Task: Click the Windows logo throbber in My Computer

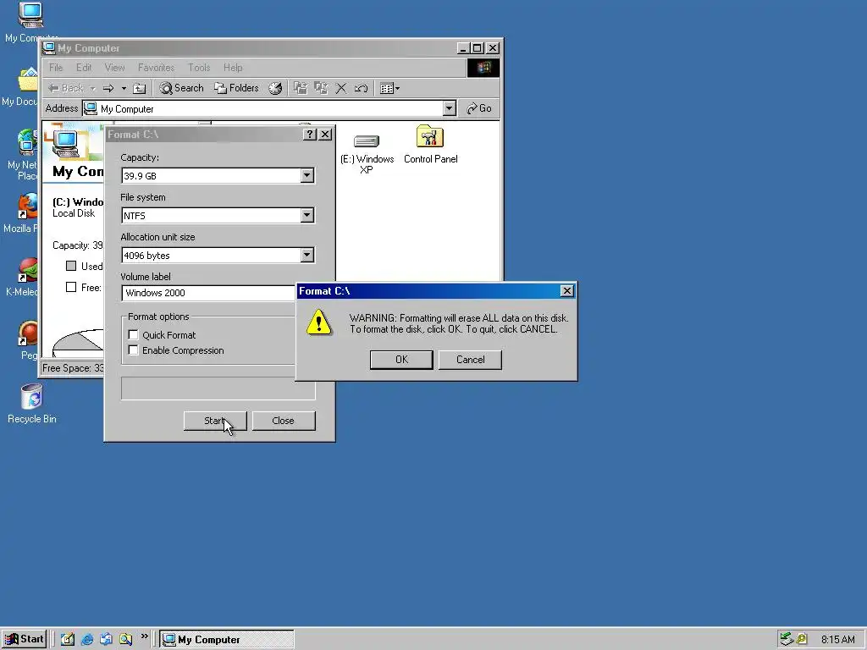Action: coord(483,68)
